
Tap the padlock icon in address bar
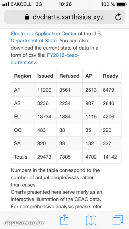click(27, 17)
